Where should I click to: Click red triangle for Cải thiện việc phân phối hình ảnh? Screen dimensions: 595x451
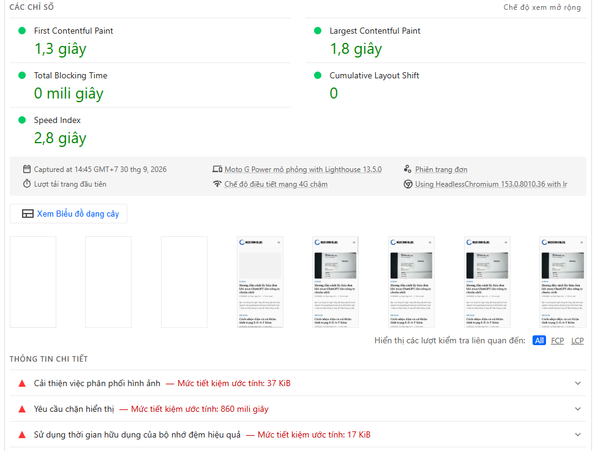22,384
